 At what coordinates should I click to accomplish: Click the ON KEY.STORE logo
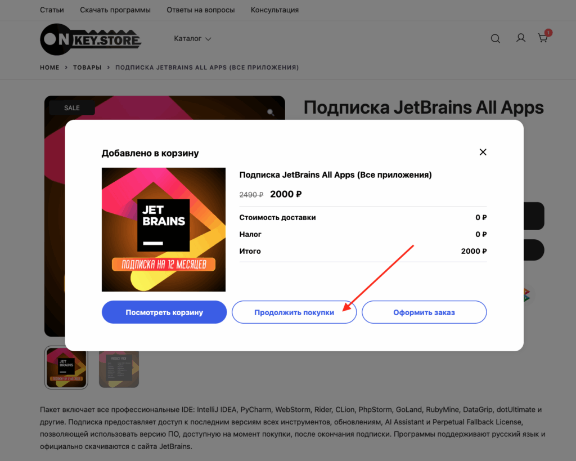point(91,39)
